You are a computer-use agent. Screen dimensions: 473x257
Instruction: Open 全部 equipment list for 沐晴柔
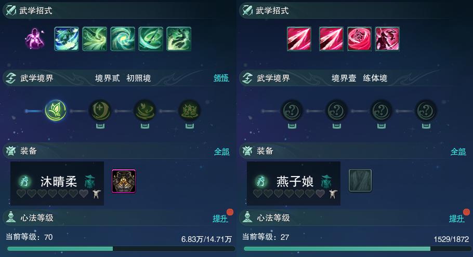pos(222,152)
